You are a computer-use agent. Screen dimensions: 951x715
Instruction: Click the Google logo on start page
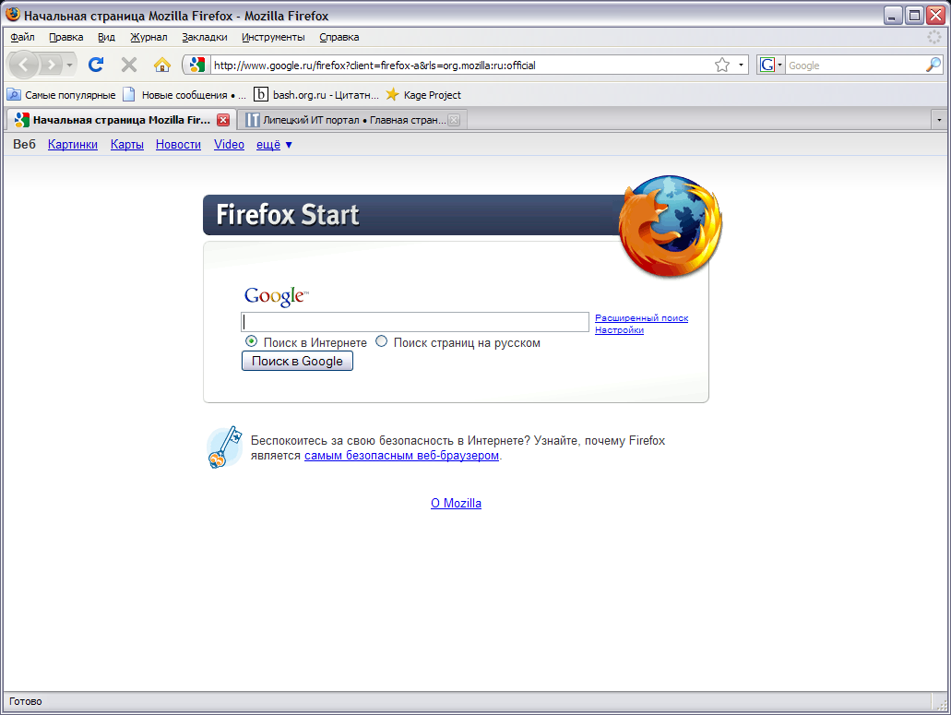tap(276, 296)
